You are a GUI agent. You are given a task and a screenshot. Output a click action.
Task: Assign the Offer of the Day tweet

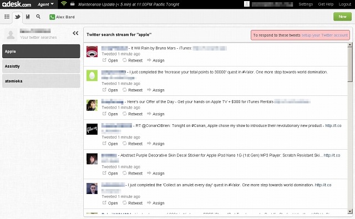[156, 114]
